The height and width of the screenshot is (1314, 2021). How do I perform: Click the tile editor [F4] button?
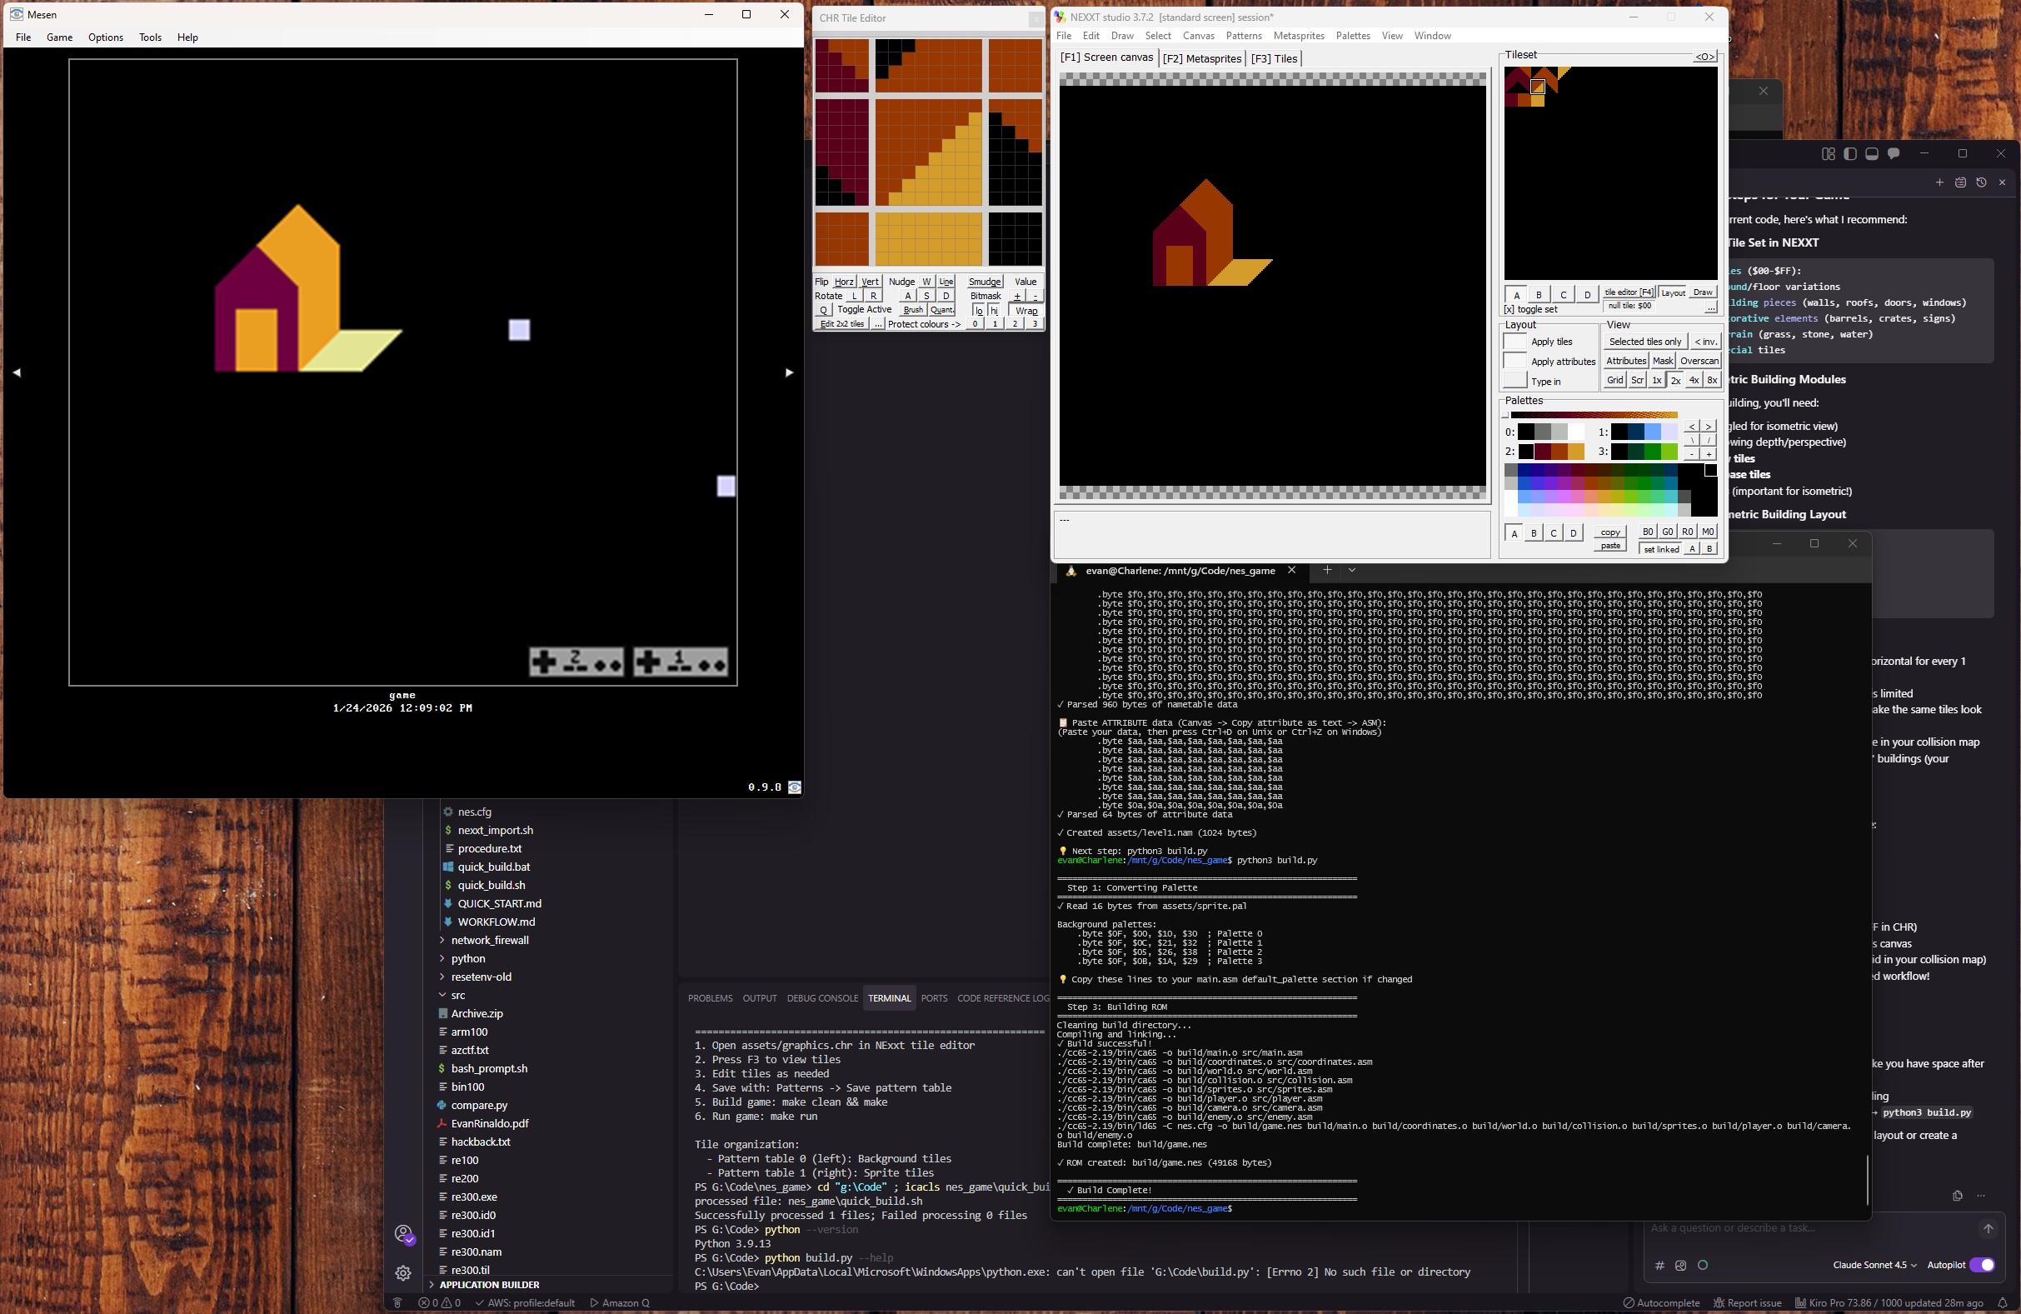tap(1628, 292)
